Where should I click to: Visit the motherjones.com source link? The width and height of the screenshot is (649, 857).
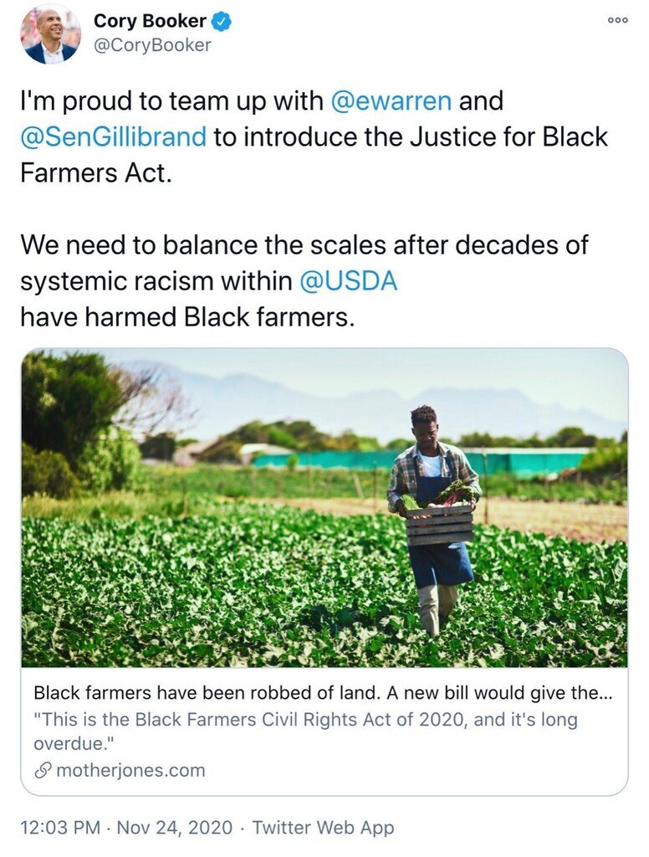pos(130,770)
